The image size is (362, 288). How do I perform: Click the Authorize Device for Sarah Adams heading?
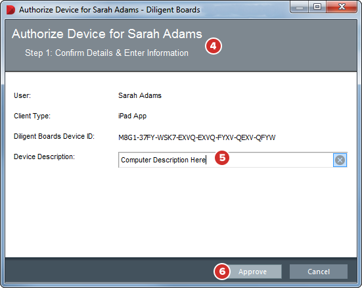(107, 34)
